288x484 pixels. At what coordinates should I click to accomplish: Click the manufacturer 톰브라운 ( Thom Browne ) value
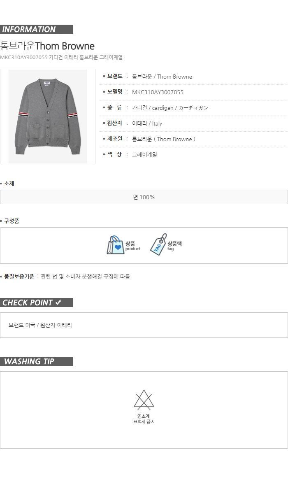[163, 139]
